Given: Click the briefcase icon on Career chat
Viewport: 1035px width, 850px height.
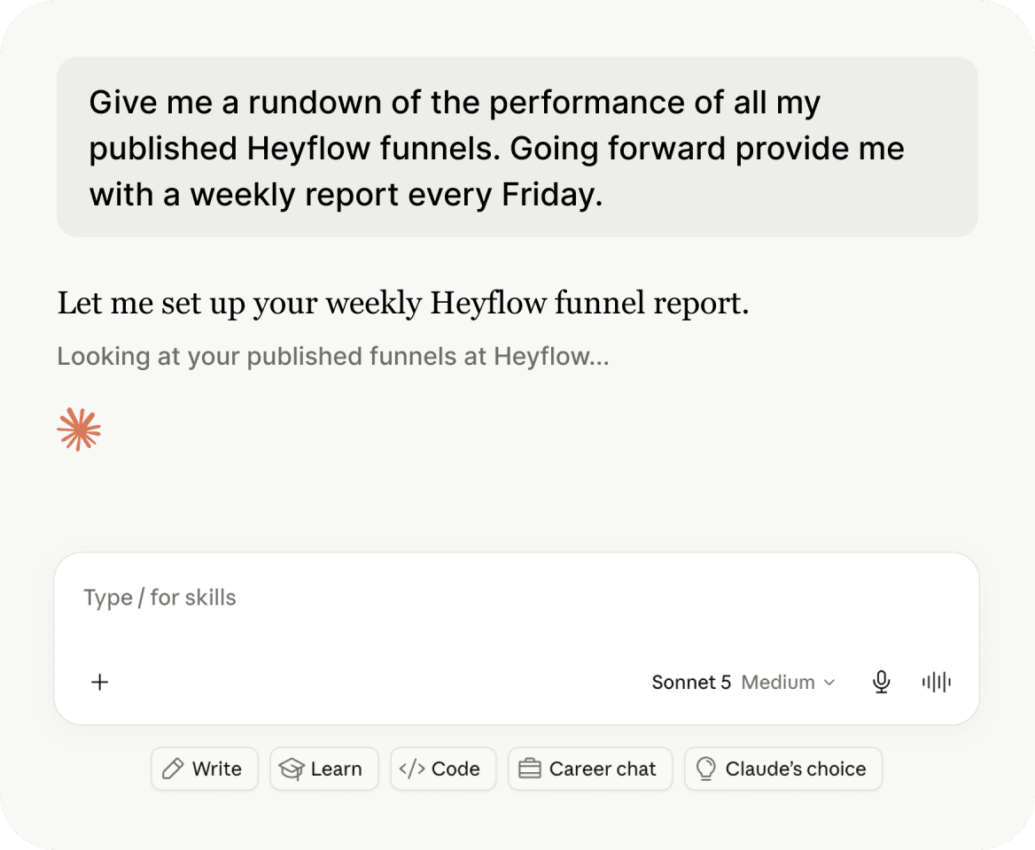Looking at the screenshot, I should (529, 769).
